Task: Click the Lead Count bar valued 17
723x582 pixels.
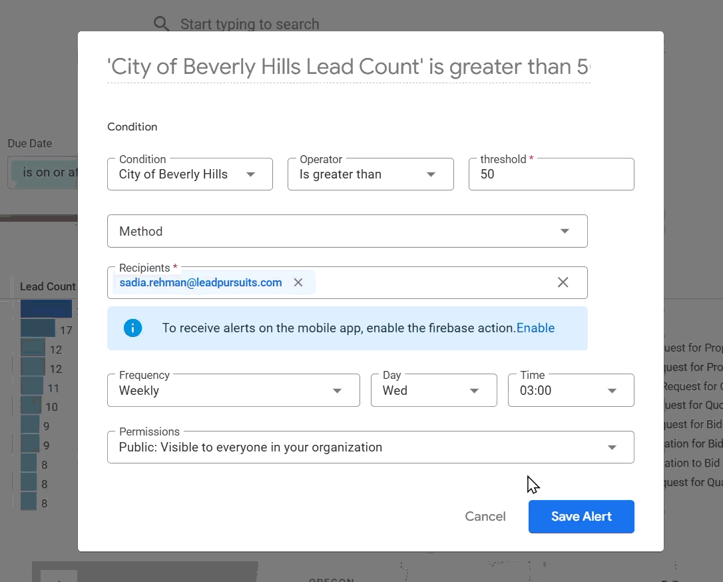Action: [38, 328]
